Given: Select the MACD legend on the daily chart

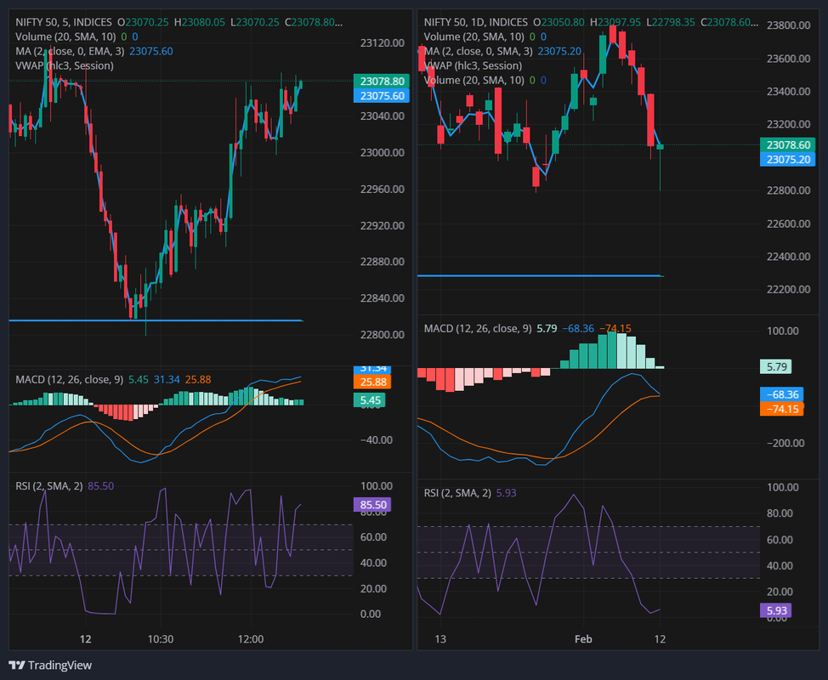Looking at the screenshot, I should (x=478, y=328).
